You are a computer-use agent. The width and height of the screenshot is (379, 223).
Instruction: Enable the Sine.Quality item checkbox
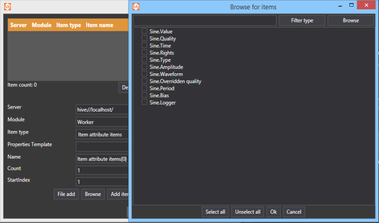(144, 39)
